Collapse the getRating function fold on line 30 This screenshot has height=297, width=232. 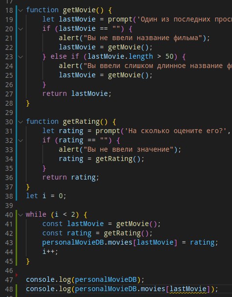(x=21, y=122)
